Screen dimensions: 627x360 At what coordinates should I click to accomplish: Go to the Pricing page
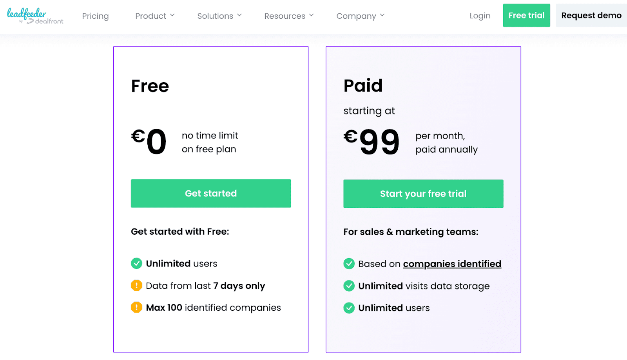(x=95, y=16)
